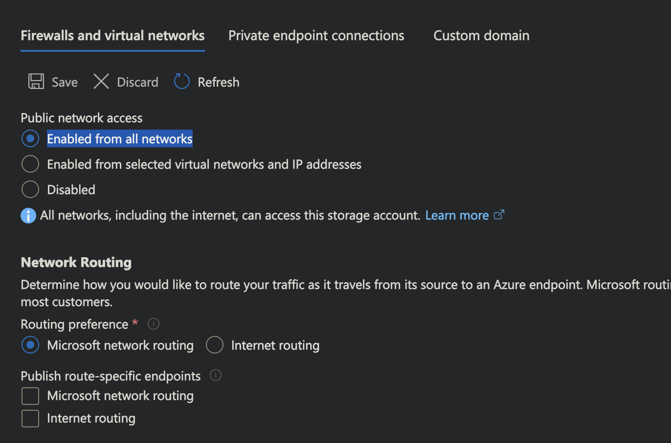
Task: Select Enabled from all networks radio button
Action: click(30, 139)
